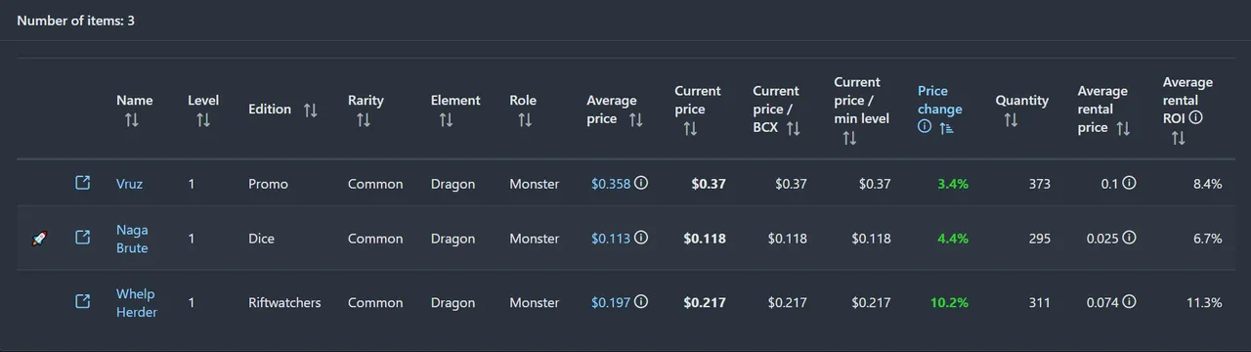Click the $0.197 average price link
This screenshot has height=352, width=1251.
[611, 303]
